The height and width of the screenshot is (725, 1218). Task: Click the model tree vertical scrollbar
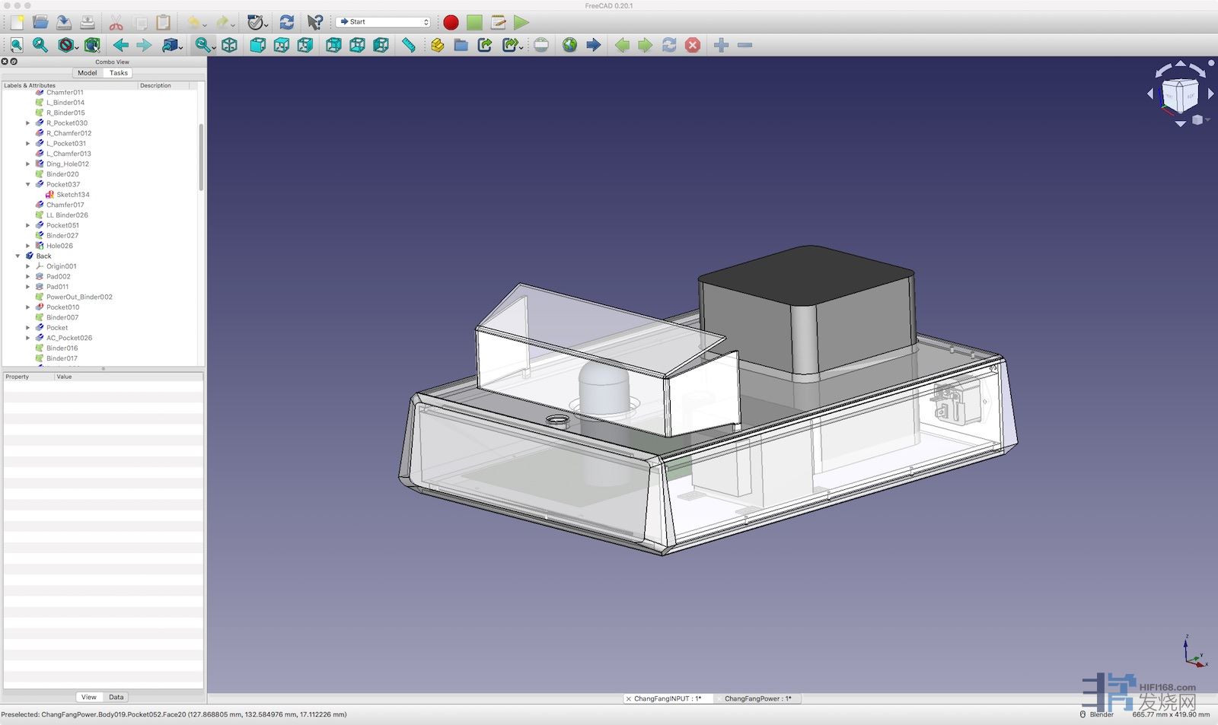click(201, 156)
